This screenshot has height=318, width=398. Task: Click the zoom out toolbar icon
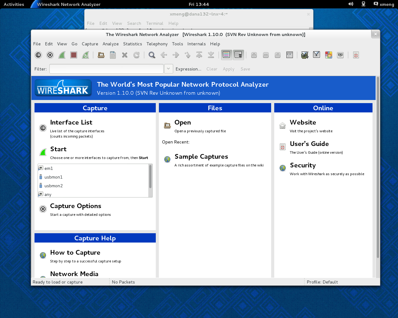click(x=266, y=55)
